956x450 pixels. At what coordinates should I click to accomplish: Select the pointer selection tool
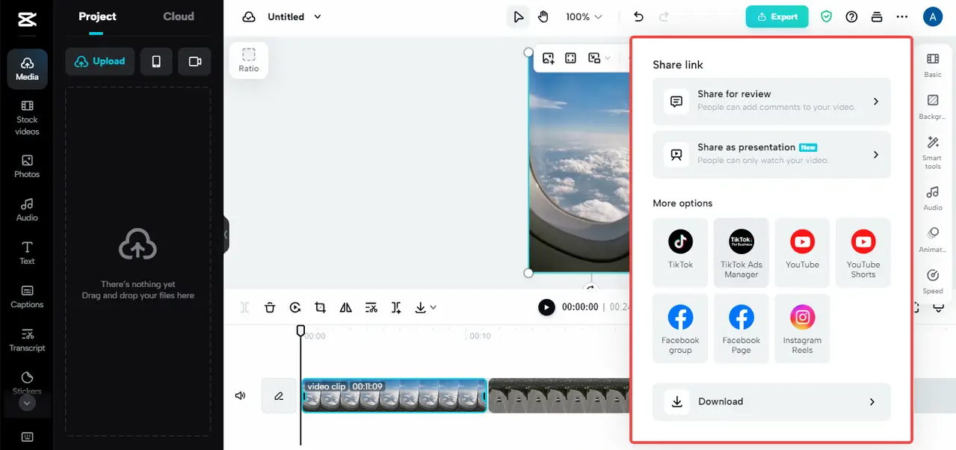coord(518,16)
